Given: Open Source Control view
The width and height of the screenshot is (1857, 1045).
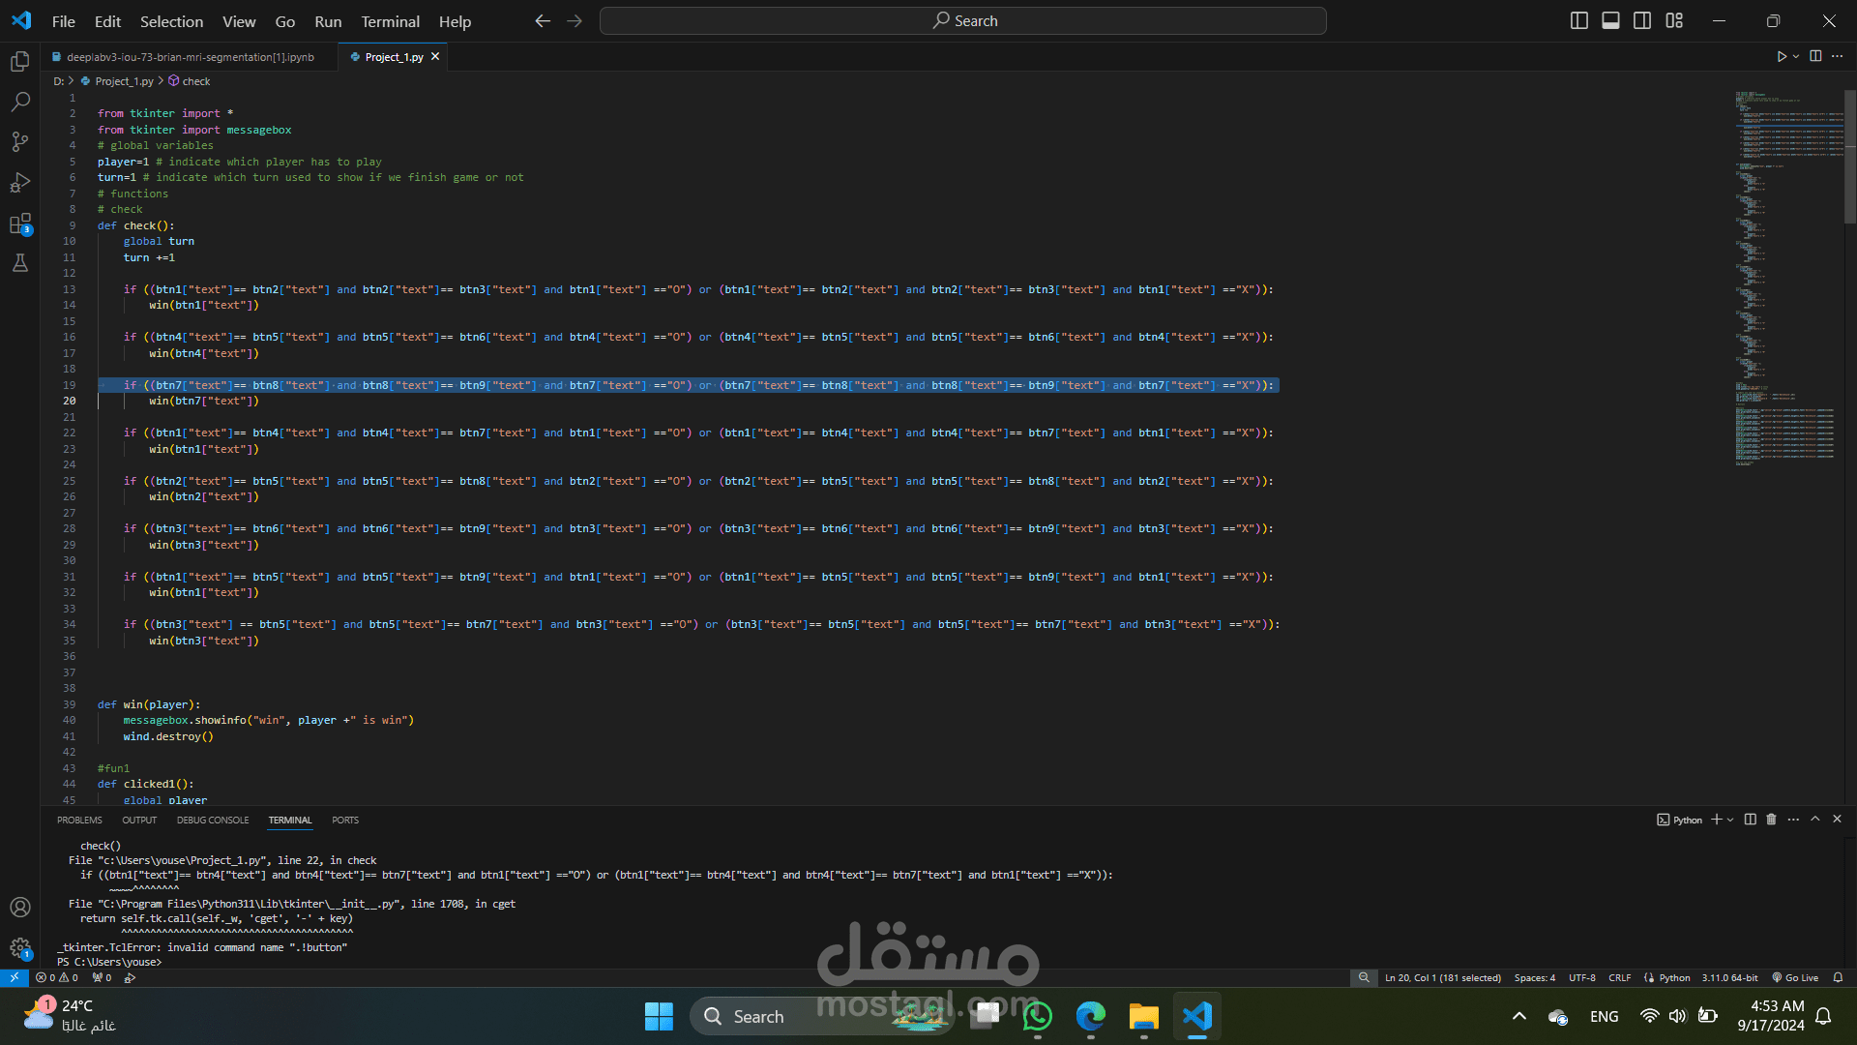Looking at the screenshot, I should click(20, 142).
